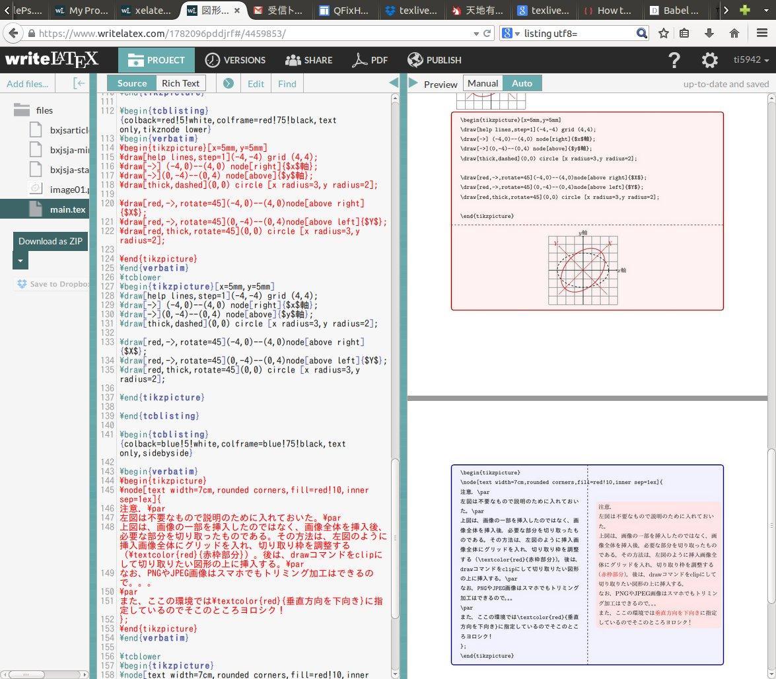This screenshot has height=679, width=776.
Task: Open the ti5942 account dropdown
Action: pos(751,59)
